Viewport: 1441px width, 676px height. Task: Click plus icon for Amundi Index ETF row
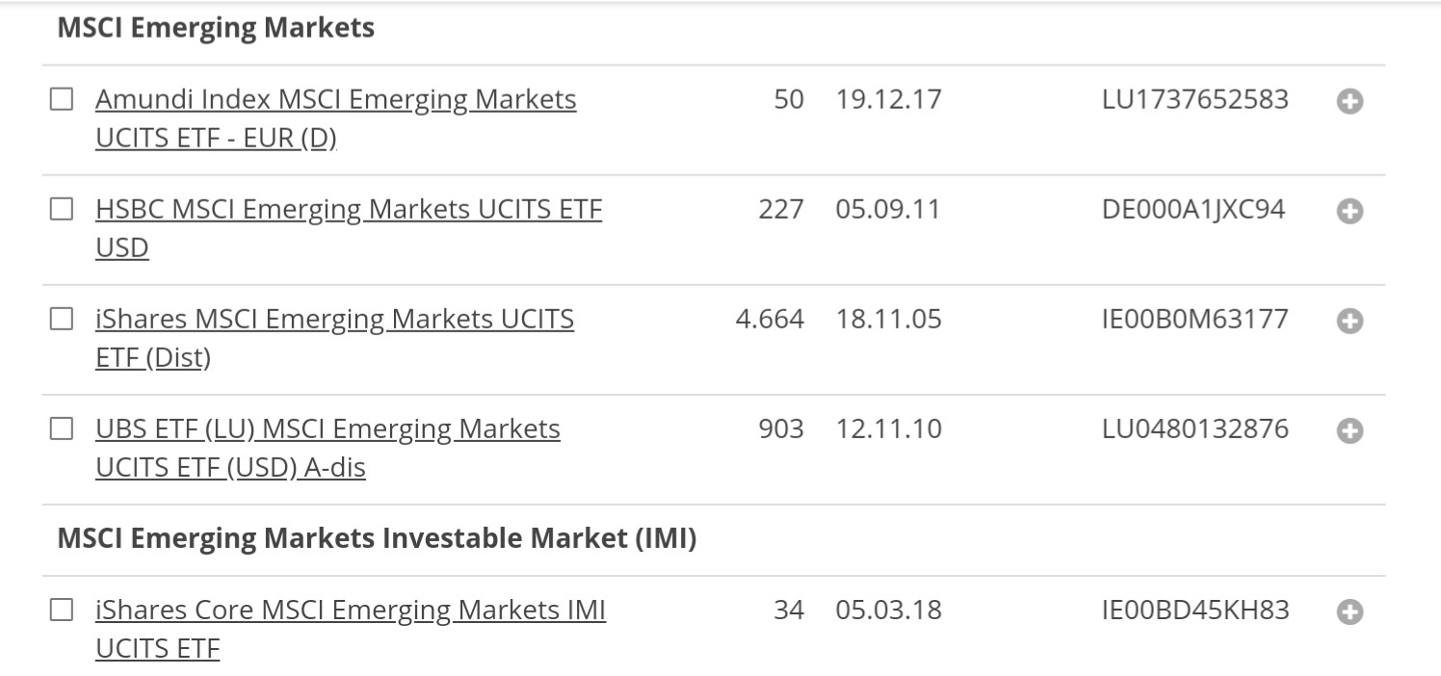(1349, 101)
